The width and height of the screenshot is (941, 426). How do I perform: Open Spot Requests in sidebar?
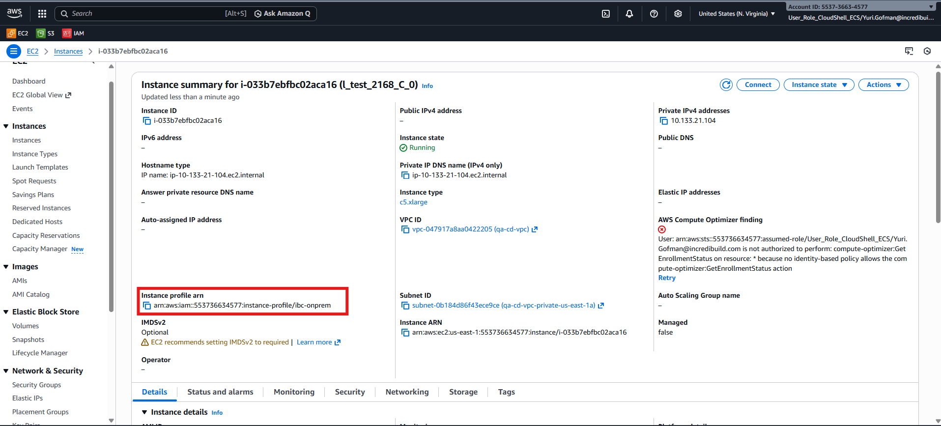tap(34, 181)
